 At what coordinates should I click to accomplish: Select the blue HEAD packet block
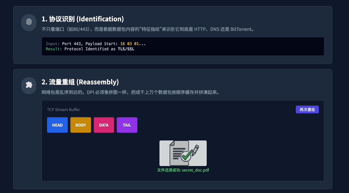pos(57,125)
